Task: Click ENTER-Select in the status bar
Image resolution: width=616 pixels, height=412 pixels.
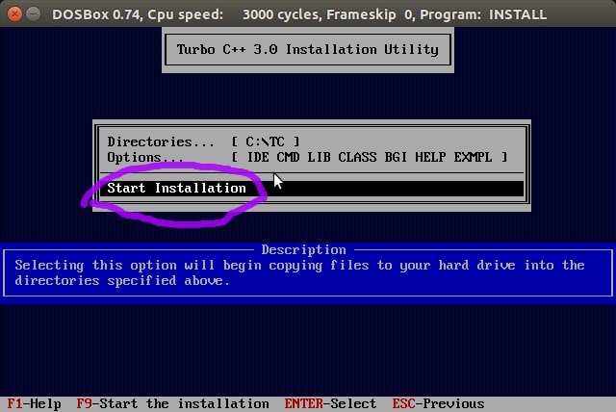Action: tap(330, 403)
